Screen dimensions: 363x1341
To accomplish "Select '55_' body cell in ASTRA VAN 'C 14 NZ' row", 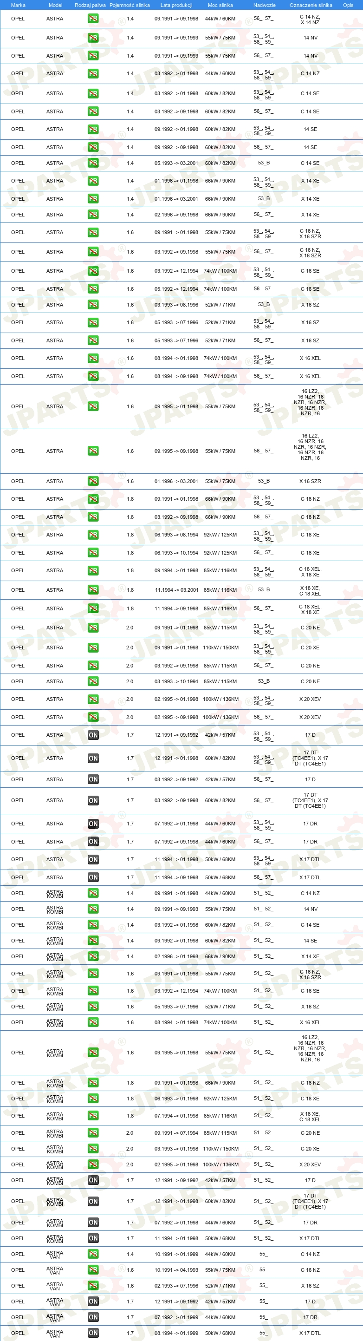I will (x=263, y=1254).
